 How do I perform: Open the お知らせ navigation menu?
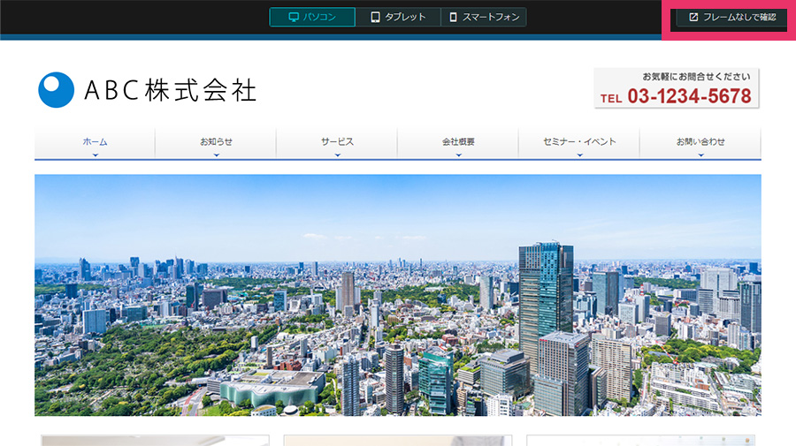tap(216, 143)
